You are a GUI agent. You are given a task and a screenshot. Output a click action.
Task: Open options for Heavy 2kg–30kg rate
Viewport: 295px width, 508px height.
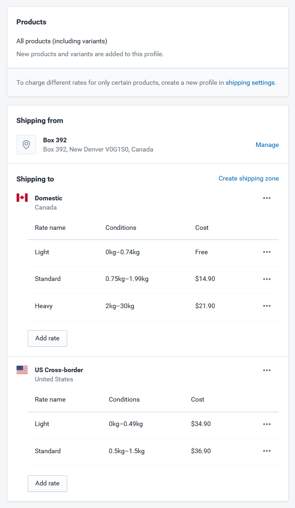tap(267, 306)
